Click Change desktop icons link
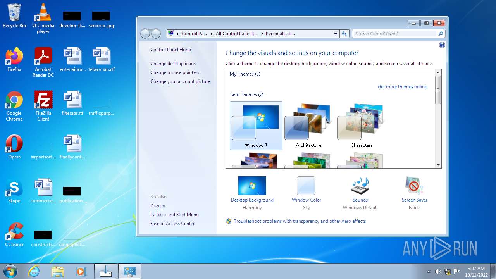This screenshot has width=496, height=279. pyautogui.click(x=173, y=64)
